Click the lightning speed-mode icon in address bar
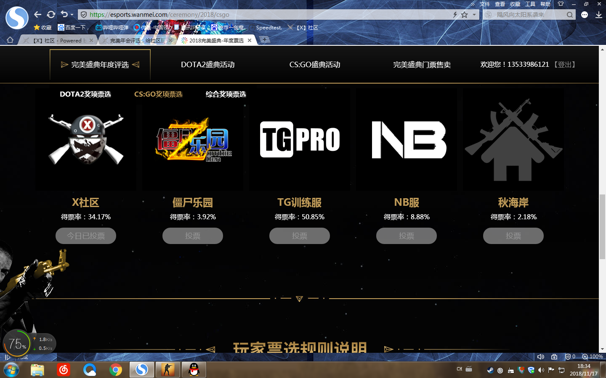The height and width of the screenshot is (378, 606). (x=454, y=14)
